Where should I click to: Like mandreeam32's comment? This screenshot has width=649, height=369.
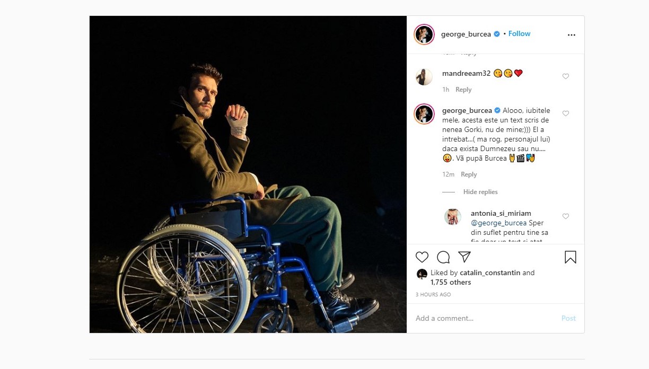566,76
